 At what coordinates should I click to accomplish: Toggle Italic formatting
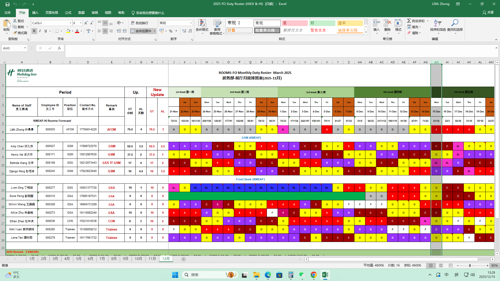tap(40, 31)
